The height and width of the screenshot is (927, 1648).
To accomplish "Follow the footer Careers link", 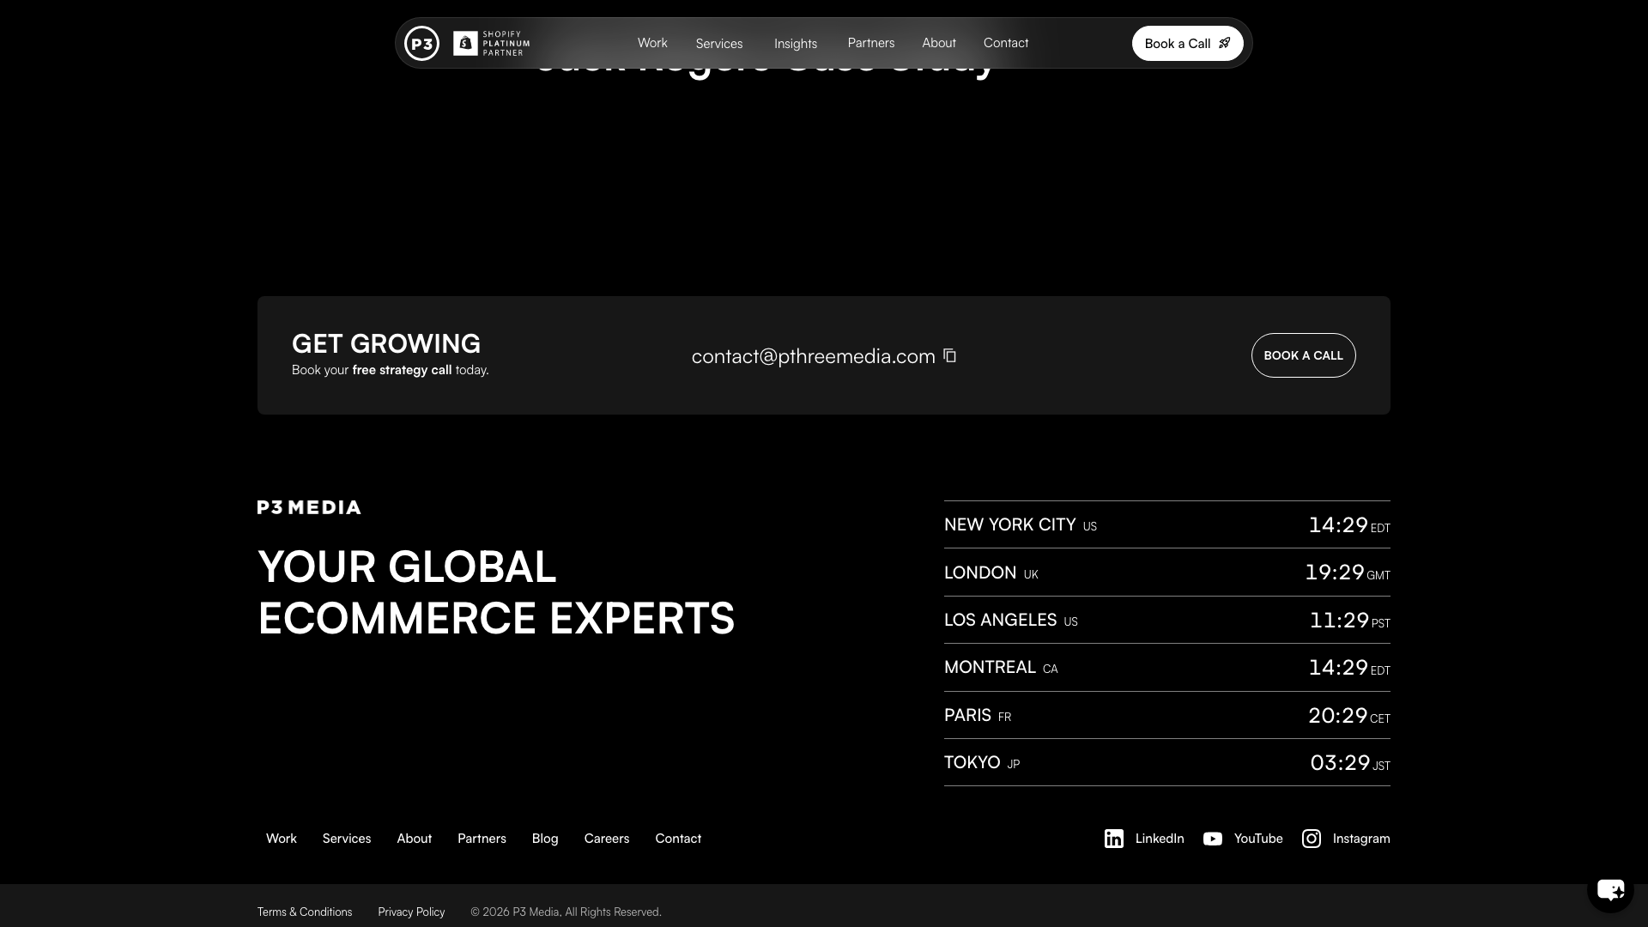I will (x=607, y=839).
